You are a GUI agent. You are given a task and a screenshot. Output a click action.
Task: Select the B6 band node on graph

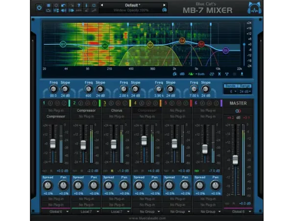coord(226,51)
